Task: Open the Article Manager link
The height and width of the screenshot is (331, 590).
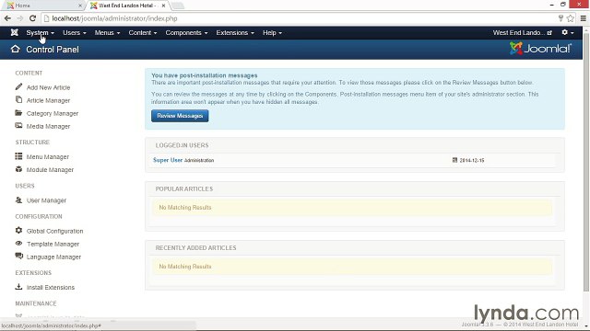Action: 48,100
